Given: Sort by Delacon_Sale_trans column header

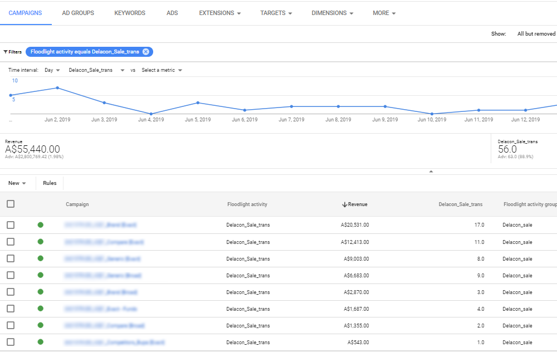Looking at the screenshot, I should click(x=461, y=204).
